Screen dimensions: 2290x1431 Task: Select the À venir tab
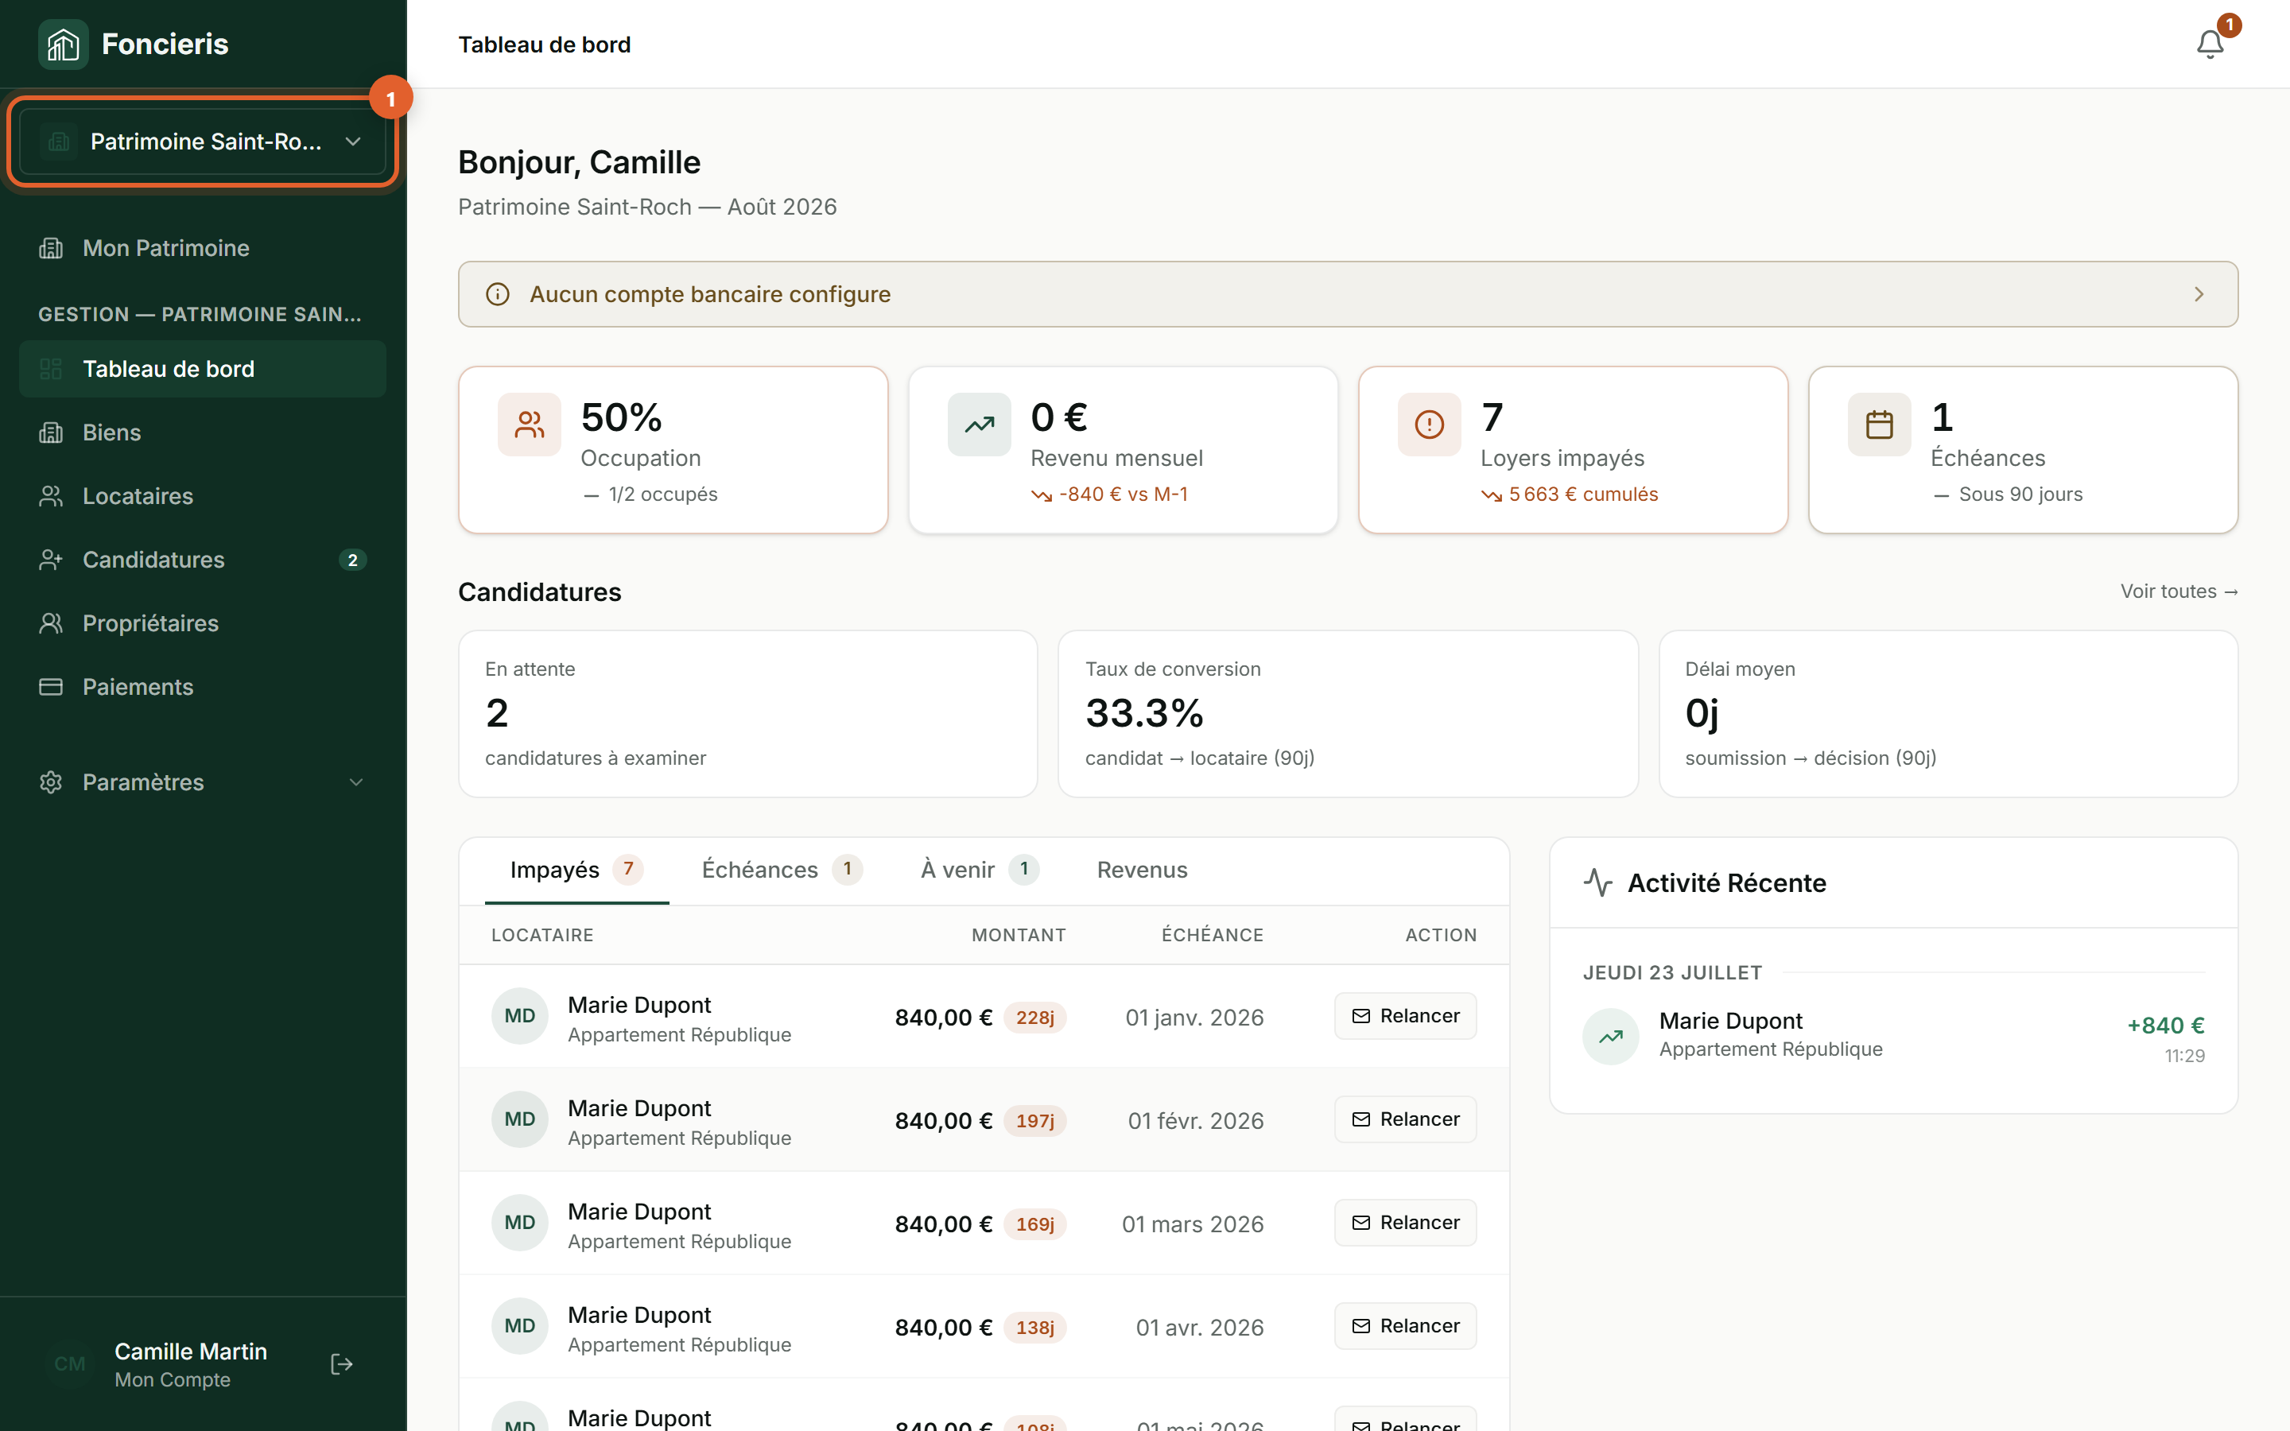[979, 870]
